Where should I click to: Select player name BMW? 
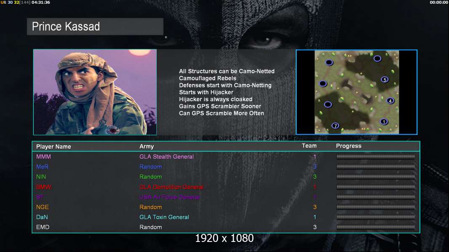pyautogui.click(x=43, y=187)
